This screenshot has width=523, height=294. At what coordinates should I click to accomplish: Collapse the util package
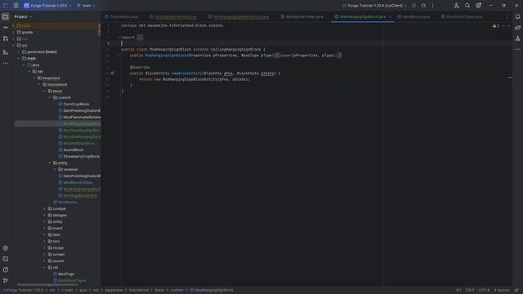click(44, 268)
